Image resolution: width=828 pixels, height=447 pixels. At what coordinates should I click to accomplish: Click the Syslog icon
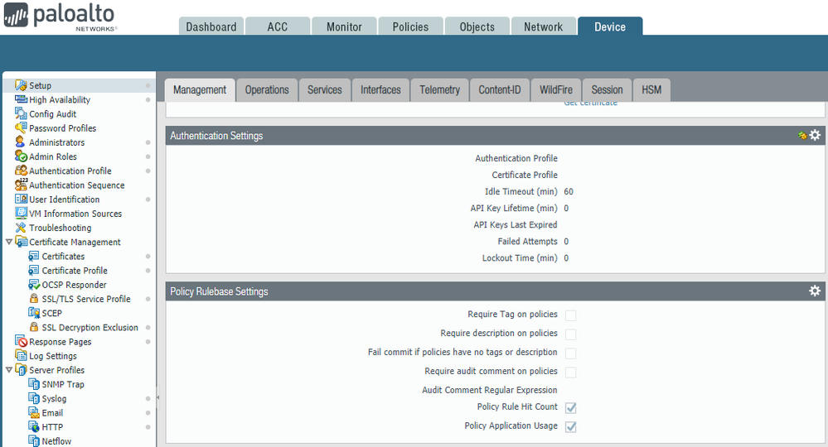[x=34, y=398]
